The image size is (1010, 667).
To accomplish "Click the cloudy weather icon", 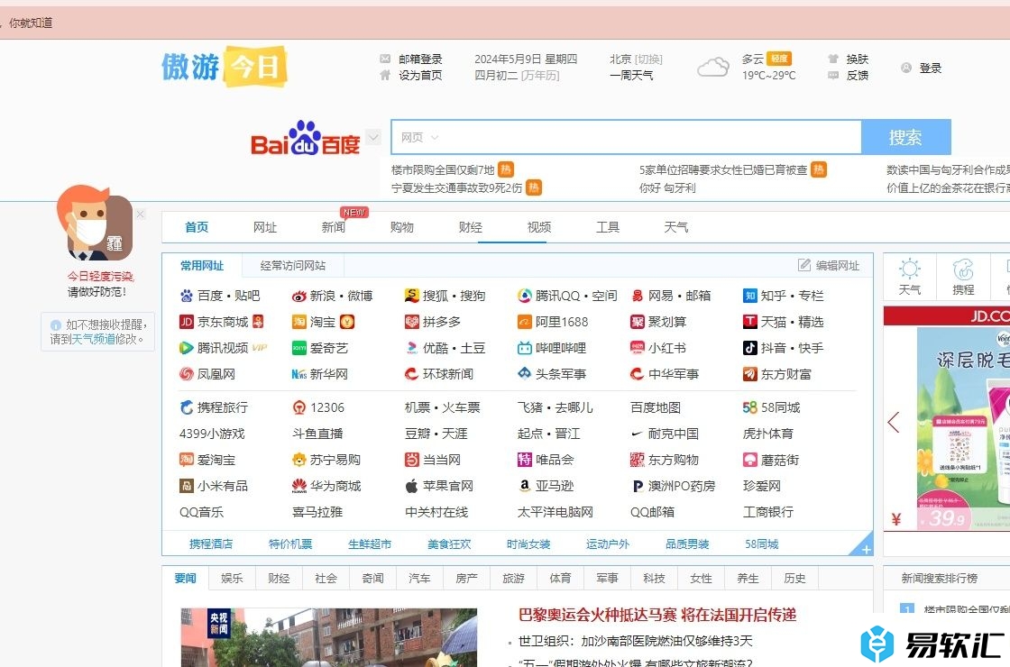I will [x=713, y=67].
